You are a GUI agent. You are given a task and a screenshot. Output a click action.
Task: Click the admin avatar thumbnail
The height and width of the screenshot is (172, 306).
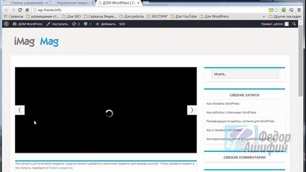[x=286, y=24]
